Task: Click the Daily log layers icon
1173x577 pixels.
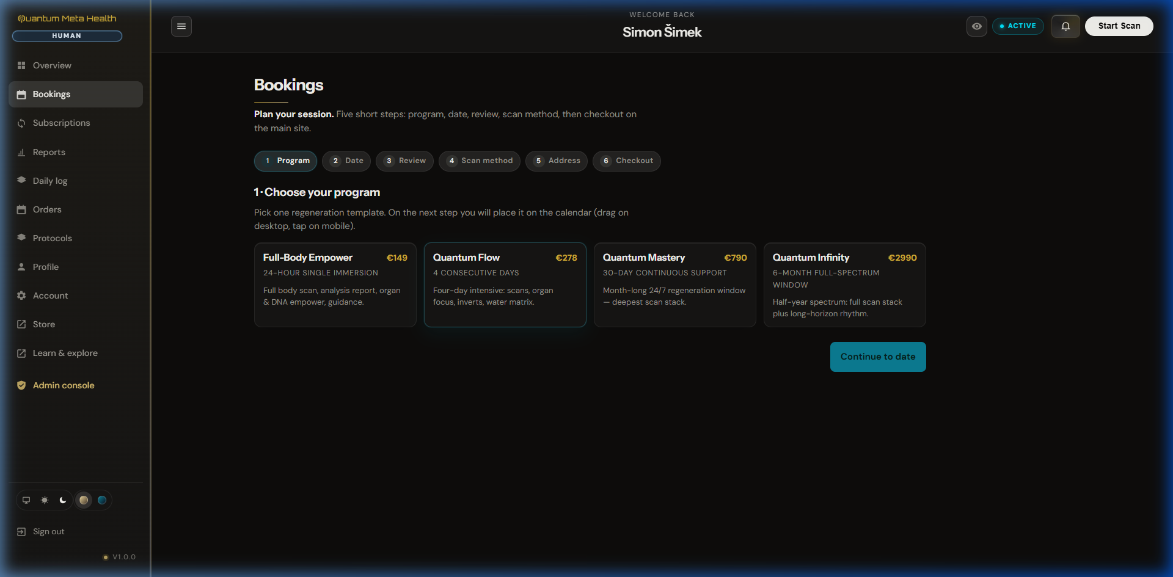Action: [x=21, y=180]
